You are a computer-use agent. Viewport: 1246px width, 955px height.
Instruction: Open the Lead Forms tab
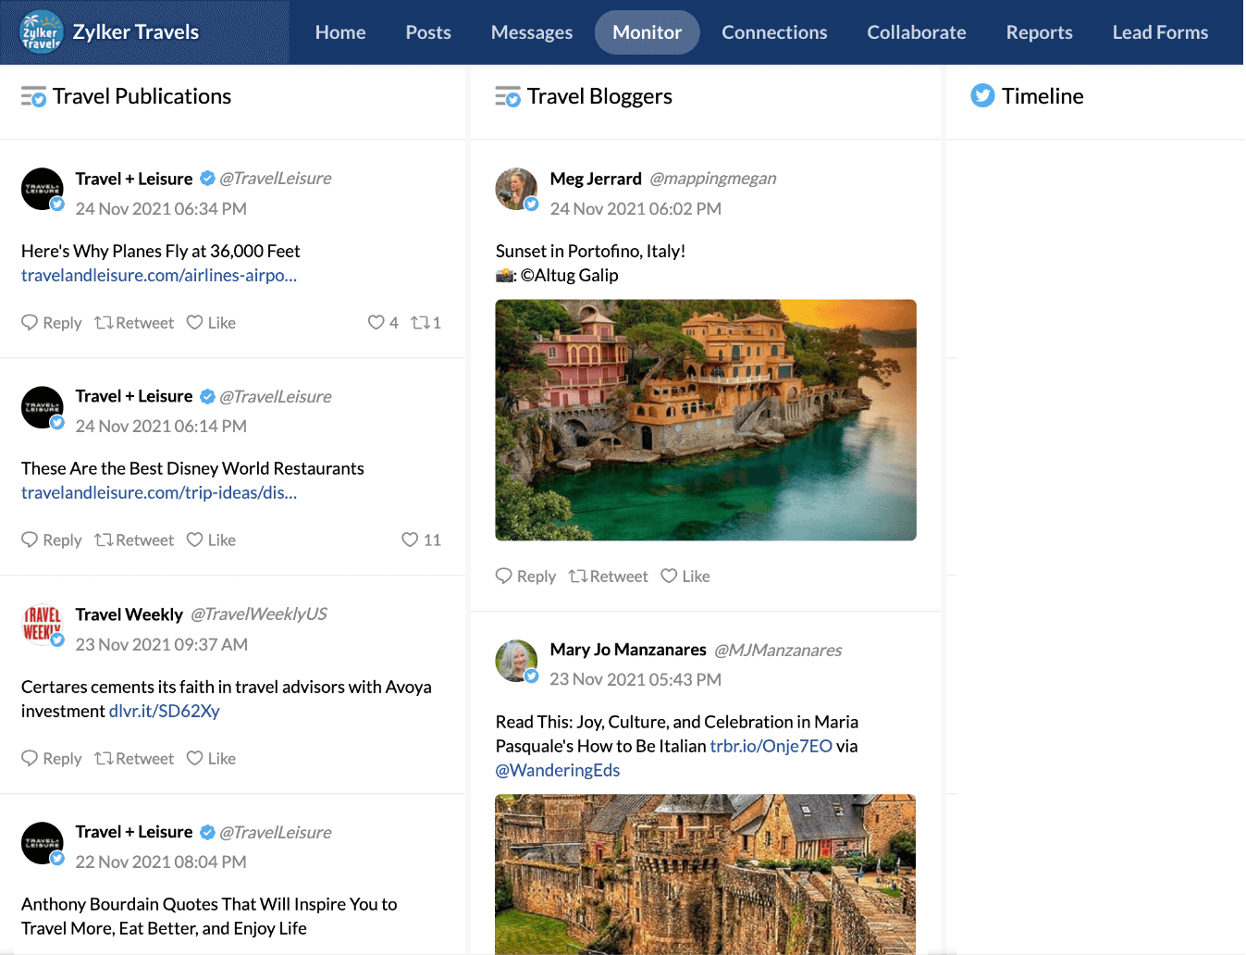click(x=1160, y=32)
